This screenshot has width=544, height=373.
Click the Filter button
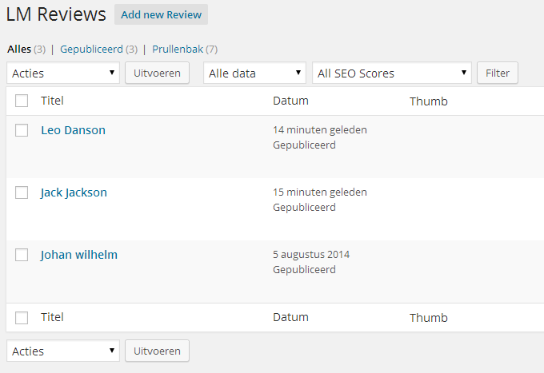point(498,73)
